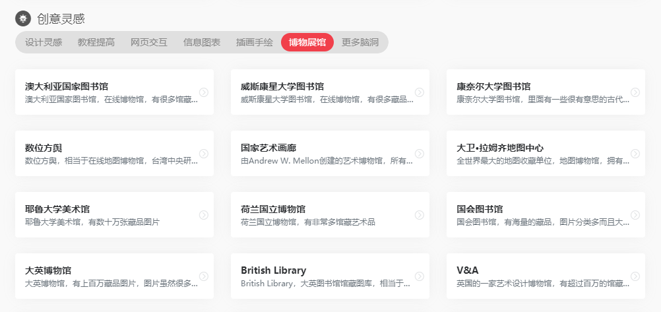Open the British Library title link
The image size is (661, 312).
coord(274,270)
